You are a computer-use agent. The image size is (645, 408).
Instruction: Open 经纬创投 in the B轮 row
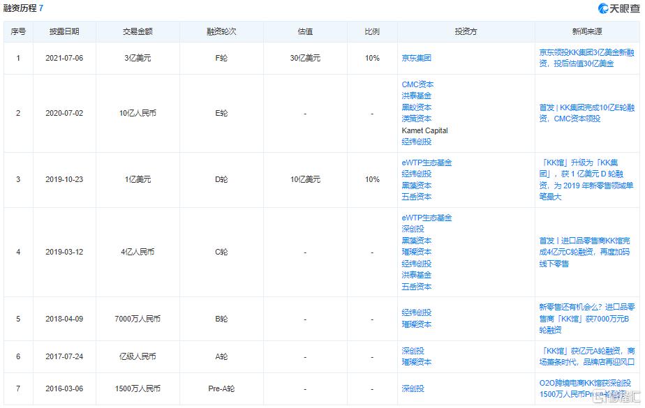[416, 312]
